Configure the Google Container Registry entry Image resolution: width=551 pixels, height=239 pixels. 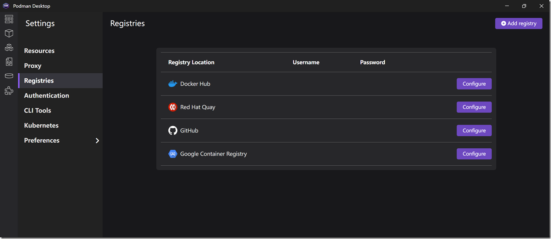tap(474, 154)
